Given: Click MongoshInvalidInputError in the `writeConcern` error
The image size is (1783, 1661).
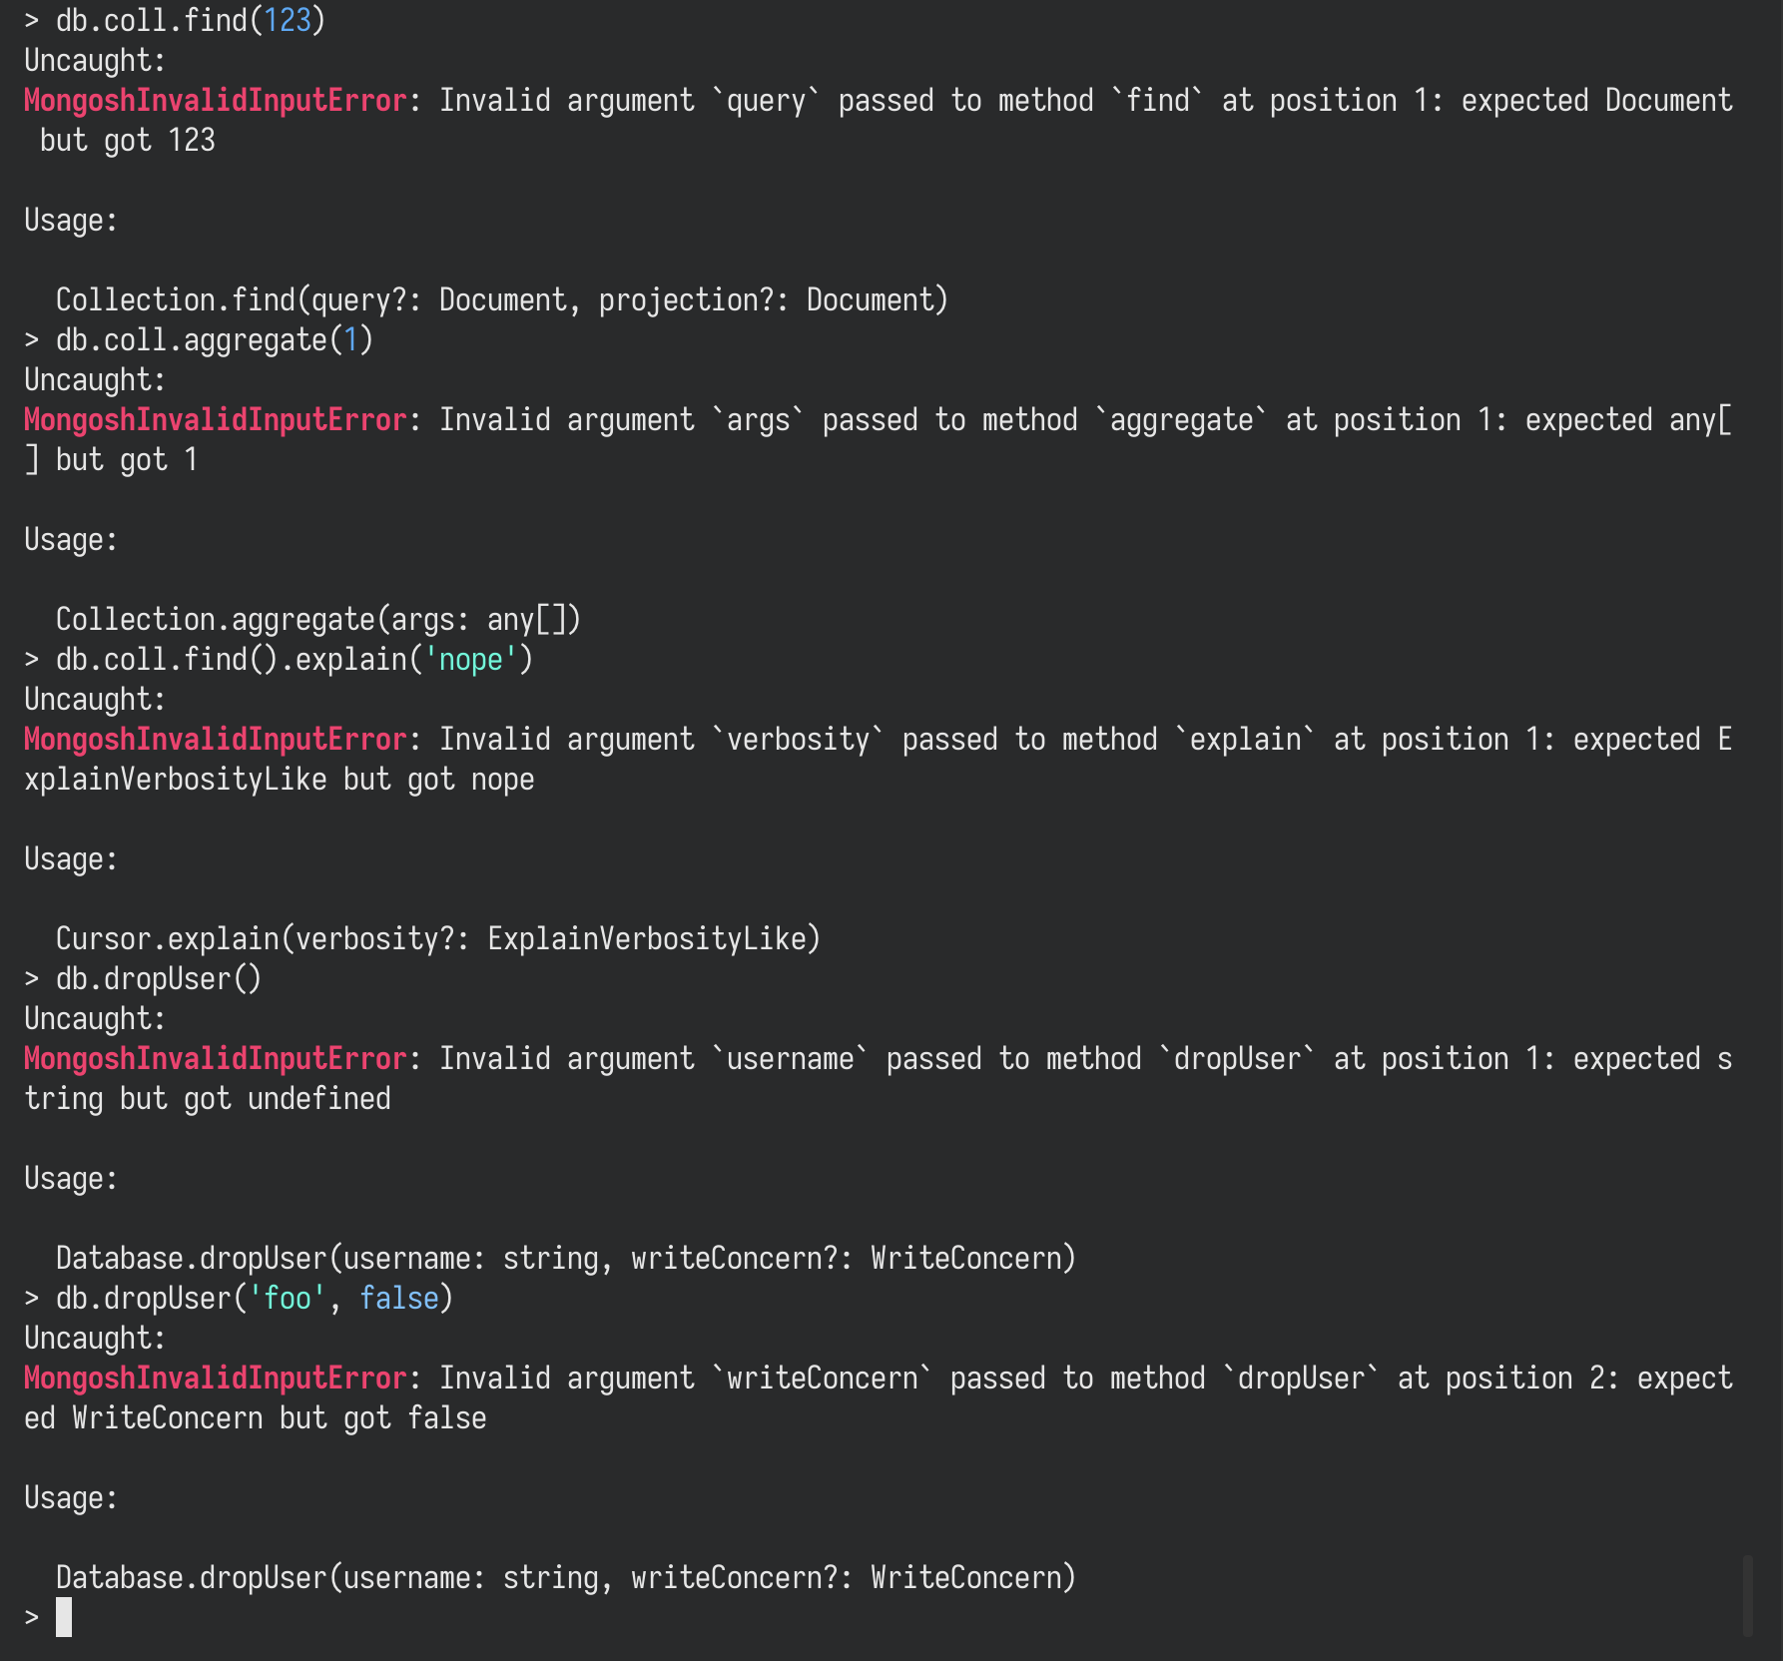Looking at the screenshot, I should (x=216, y=1379).
